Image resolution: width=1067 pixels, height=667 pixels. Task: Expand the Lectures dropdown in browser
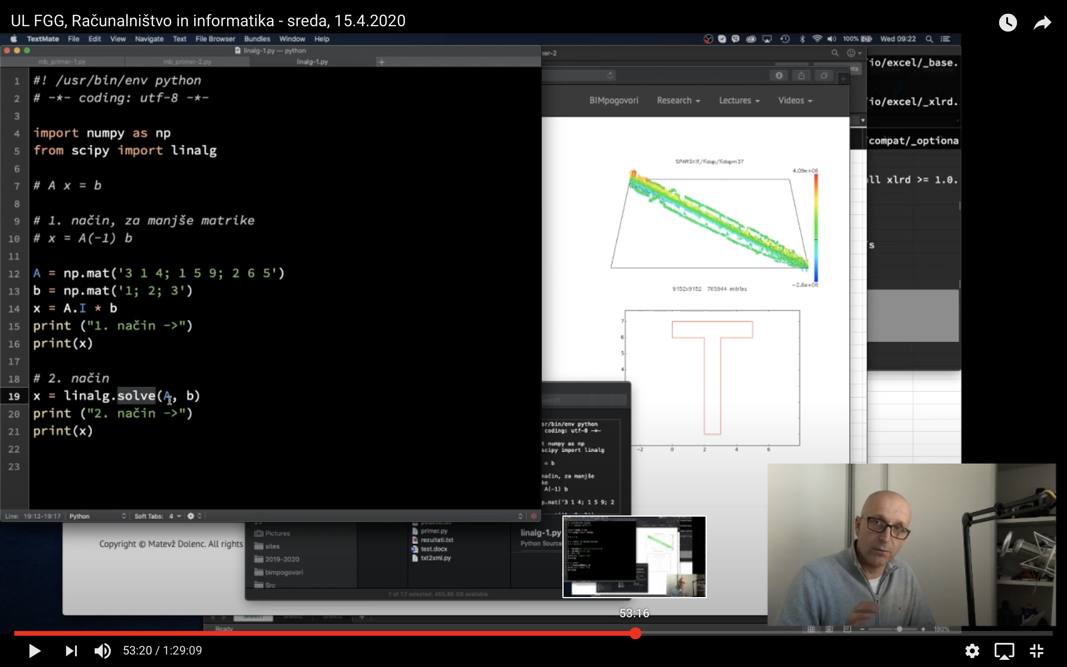(x=740, y=101)
